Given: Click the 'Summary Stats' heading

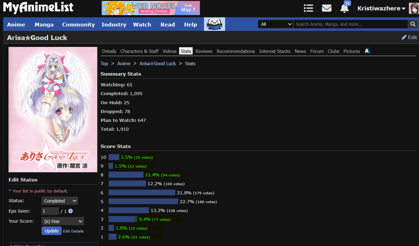Looking at the screenshot, I should pos(121,74).
